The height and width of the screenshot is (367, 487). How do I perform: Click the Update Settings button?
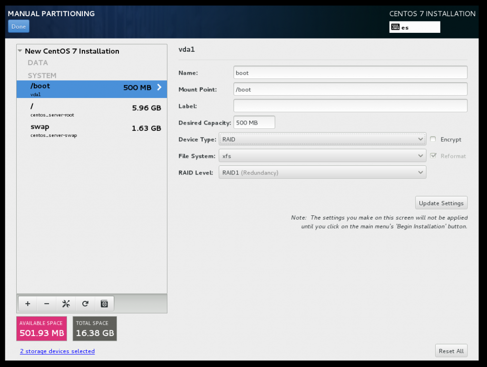pos(441,203)
